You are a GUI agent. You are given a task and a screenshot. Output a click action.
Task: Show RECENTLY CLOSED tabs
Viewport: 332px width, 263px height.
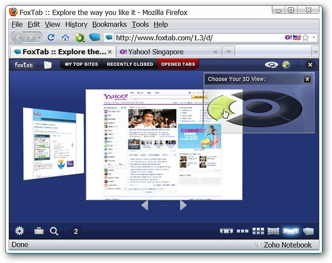[130, 64]
